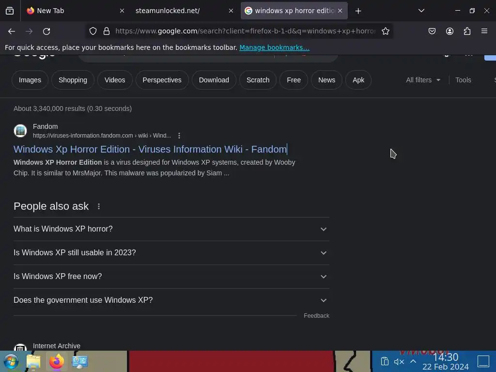
Task: Open the Save to Pocket icon
Action: point(432,31)
